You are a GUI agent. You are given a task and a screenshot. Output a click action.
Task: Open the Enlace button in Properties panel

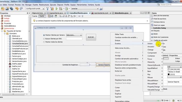177,59
